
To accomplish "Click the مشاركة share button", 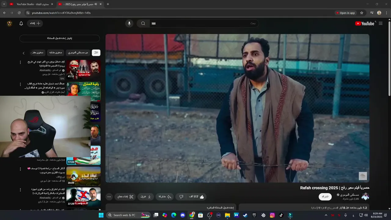I will (x=165, y=197).
